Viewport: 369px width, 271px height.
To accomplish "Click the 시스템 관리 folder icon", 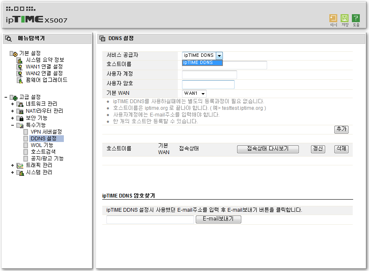I will point(20,172).
